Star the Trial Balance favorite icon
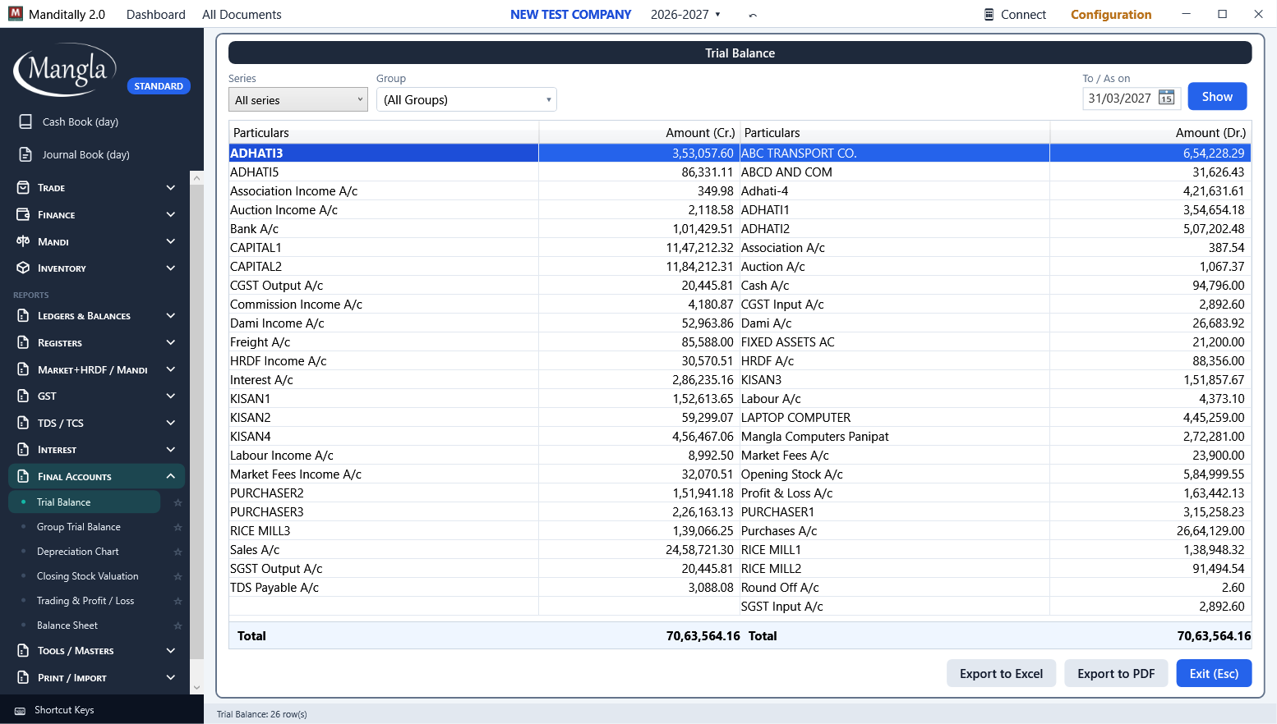This screenshot has height=724, width=1277. tap(177, 502)
